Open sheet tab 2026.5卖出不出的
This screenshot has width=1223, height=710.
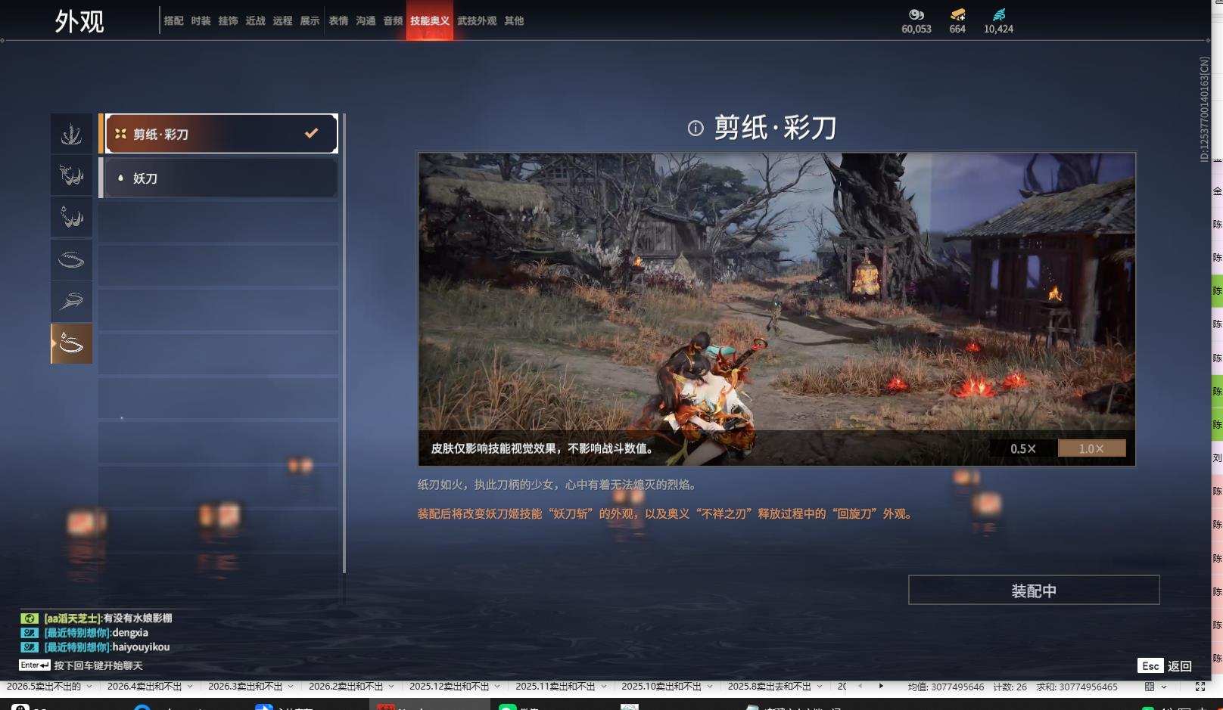tap(43, 687)
